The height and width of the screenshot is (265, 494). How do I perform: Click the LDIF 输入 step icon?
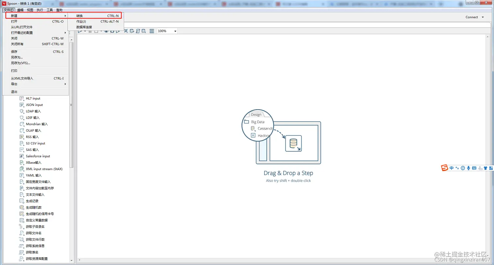click(x=22, y=117)
